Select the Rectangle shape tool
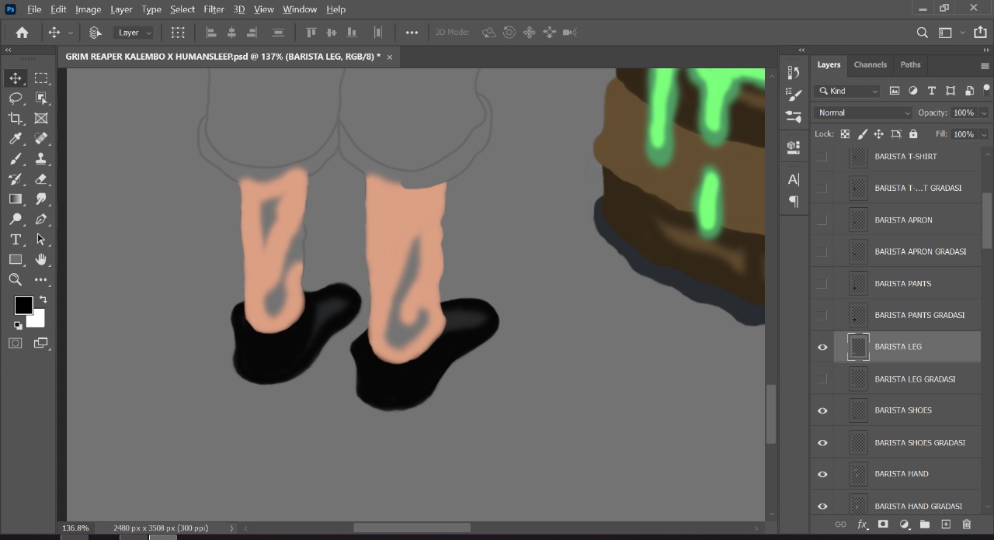Screen dimensions: 994x540 16,260
